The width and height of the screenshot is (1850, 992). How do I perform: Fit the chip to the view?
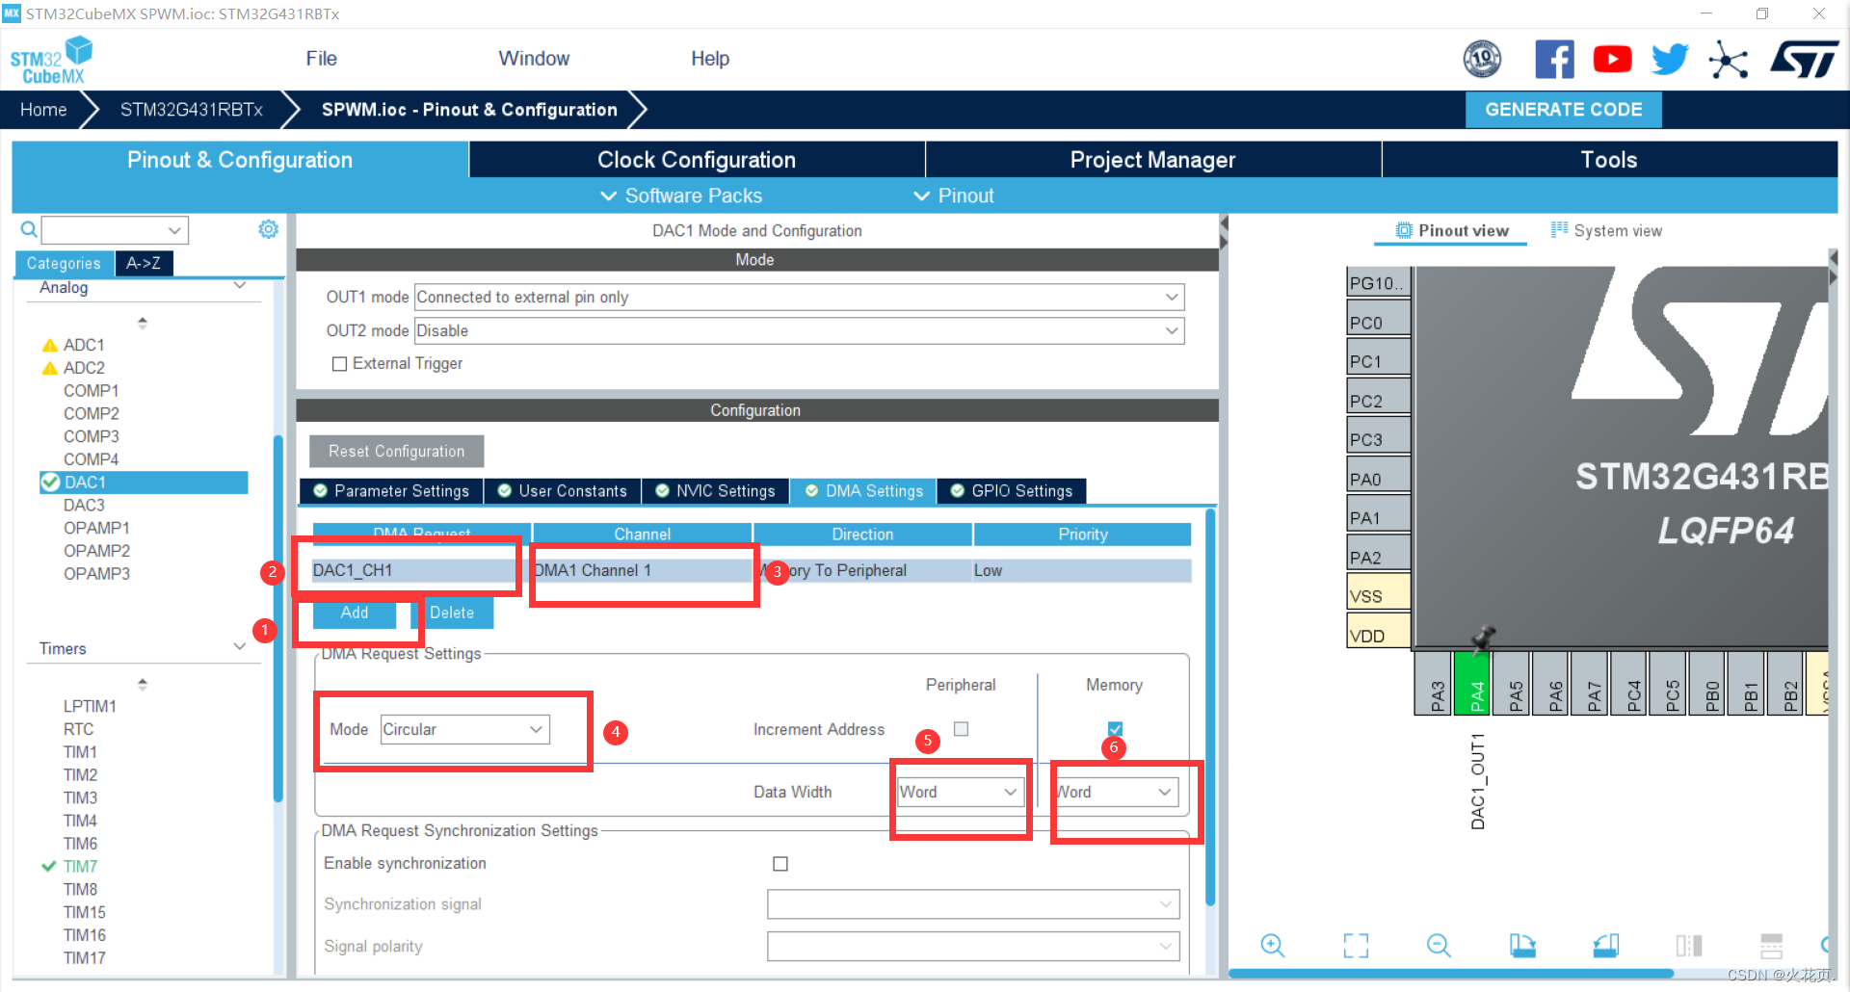(1356, 945)
